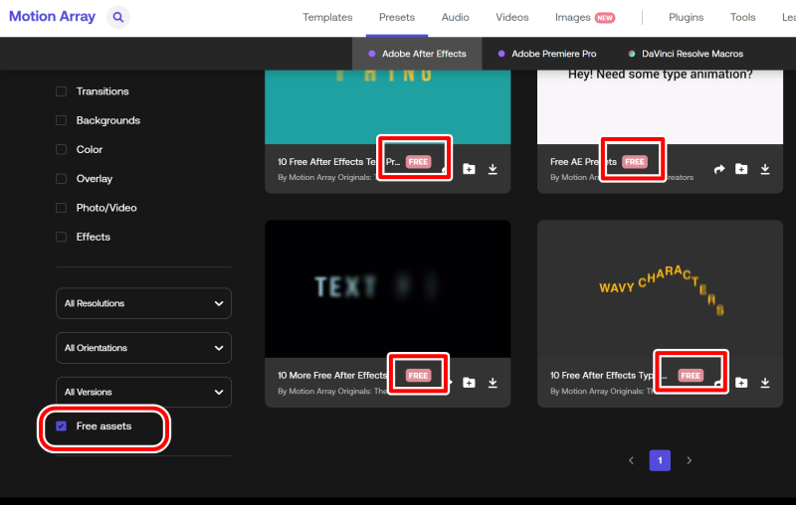Click the FREE badge on 10 More Free After Effects
This screenshot has width=796, height=505.
click(x=418, y=375)
